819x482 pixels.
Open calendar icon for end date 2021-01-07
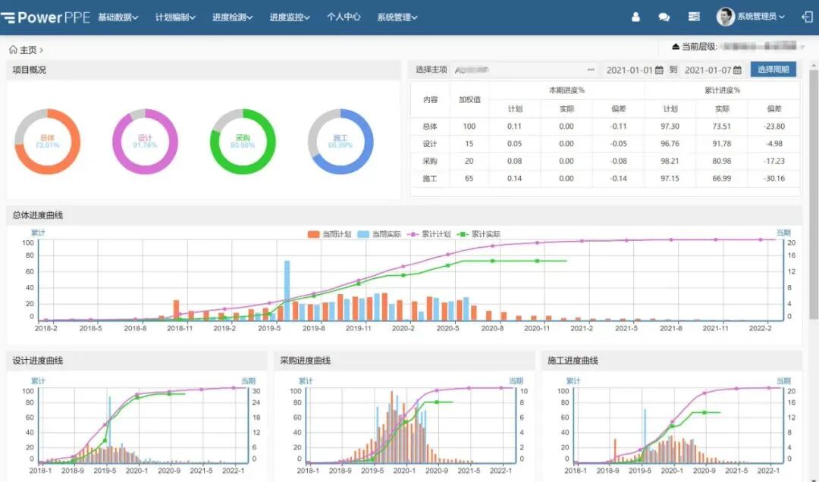pos(738,70)
